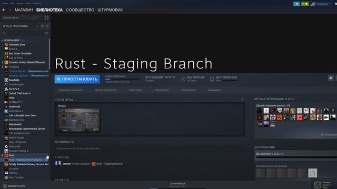This screenshot has width=337, height=189.
Task: Click the achievements progress bar
Action: (x=296, y=157)
